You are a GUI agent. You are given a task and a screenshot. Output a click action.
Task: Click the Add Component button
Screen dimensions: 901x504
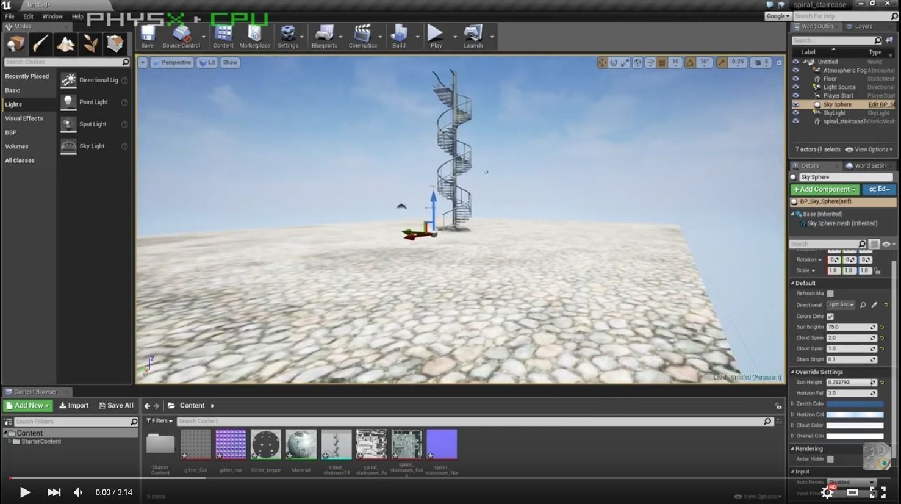coord(825,190)
